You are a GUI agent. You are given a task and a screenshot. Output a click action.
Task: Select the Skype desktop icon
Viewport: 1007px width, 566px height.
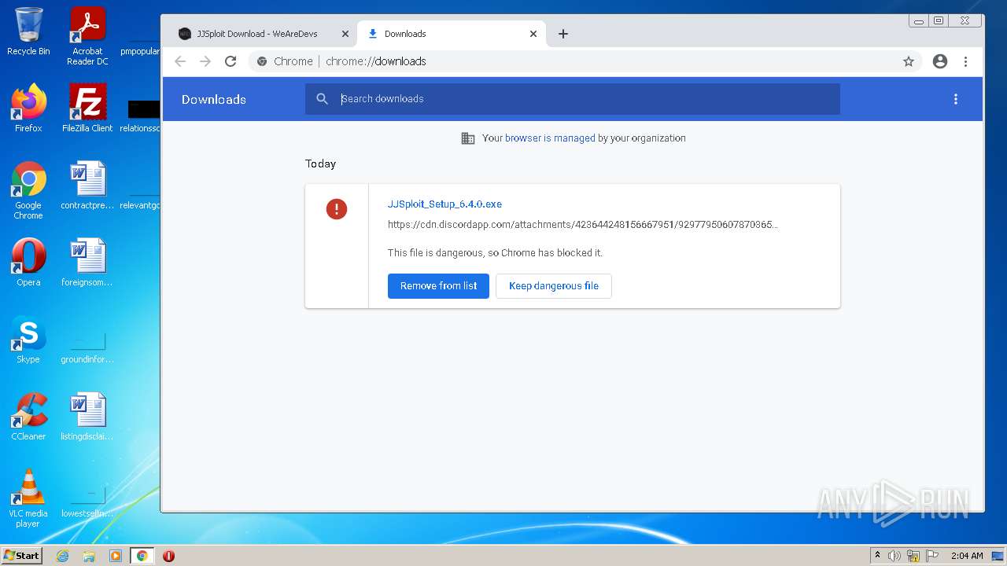[x=28, y=340]
